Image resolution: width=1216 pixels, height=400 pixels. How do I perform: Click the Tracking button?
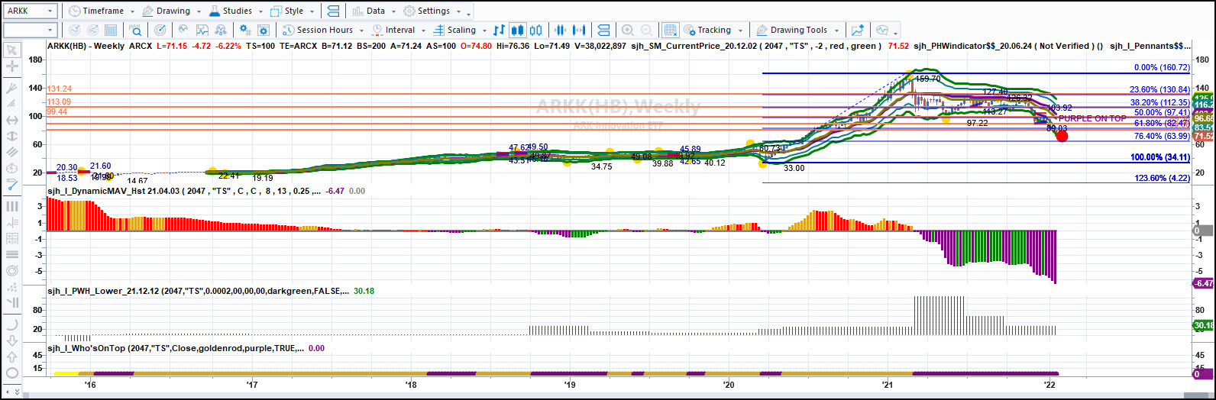[x=707, y=30]
